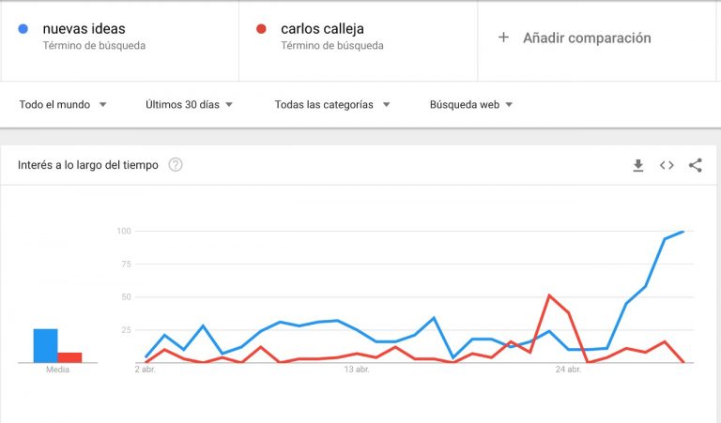Viewport: 721px width, 423px height.
Task: Open the embed code icon
Action: tap(667, 165)
